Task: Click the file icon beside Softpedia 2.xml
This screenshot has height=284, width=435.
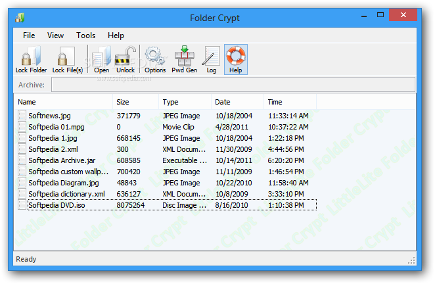Action: point(22,149)
